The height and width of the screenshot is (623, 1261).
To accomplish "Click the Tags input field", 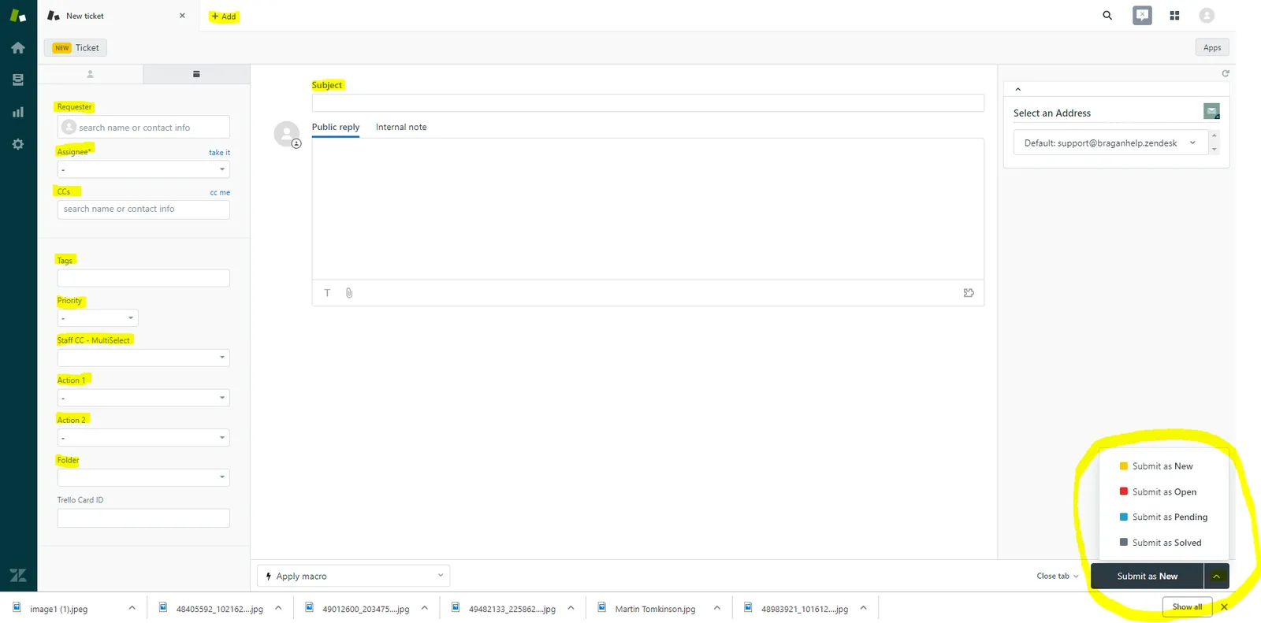I will tap(143, 278).
